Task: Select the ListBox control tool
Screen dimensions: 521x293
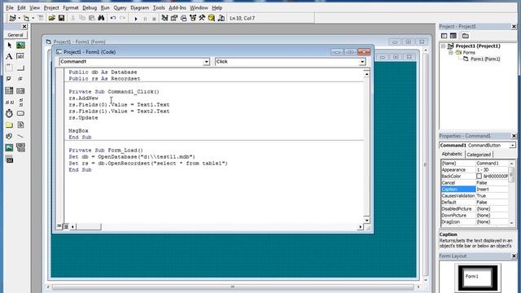Action: click(20, 90)
